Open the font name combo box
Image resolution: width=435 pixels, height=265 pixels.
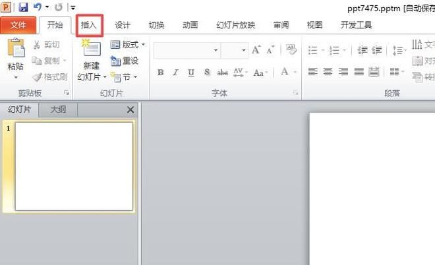187,50
